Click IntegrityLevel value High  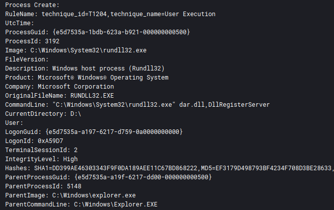(x=71, y=159)
